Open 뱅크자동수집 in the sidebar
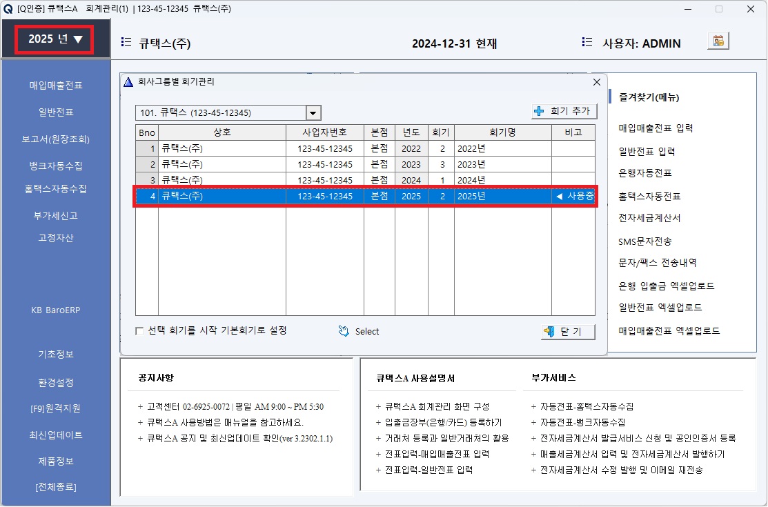Image resolution: width=768 pixels, height=507 pixels. point(56,166)
